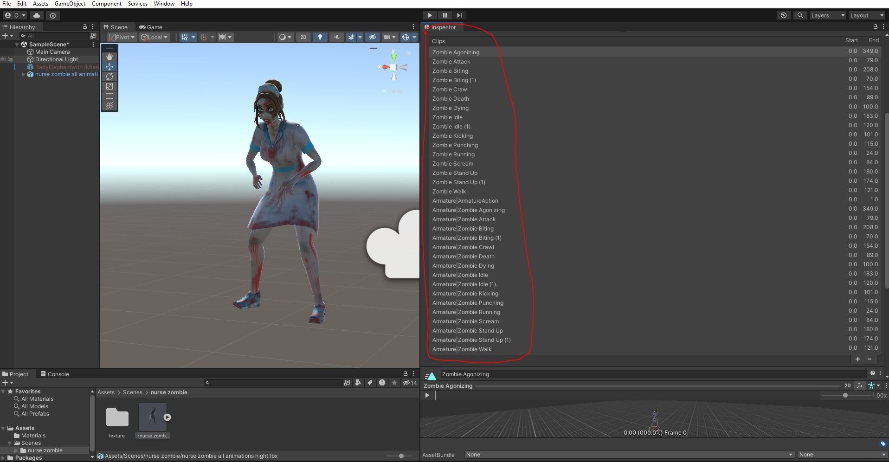This screenshot has width=889, height=462.
Task: Select the Scale tool
Action: [110, 86]
